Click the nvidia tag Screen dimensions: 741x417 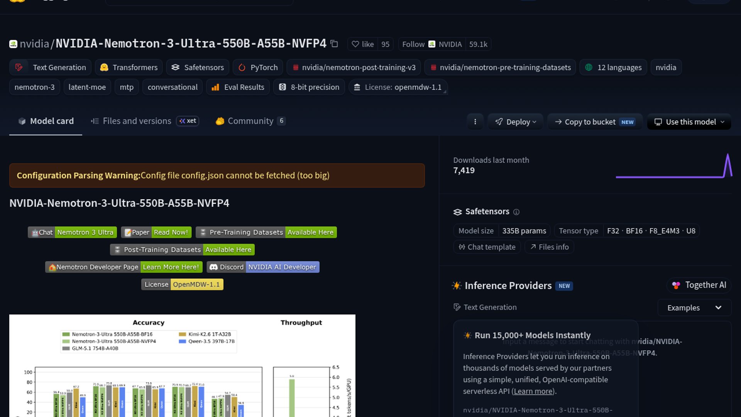[x=666, y=67]
